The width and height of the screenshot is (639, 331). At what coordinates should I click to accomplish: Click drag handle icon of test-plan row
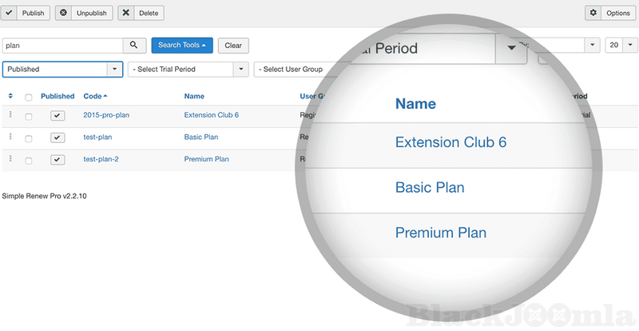click(x=10, y=137)
